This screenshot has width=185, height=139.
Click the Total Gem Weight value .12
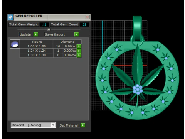(x=44, y=25)
